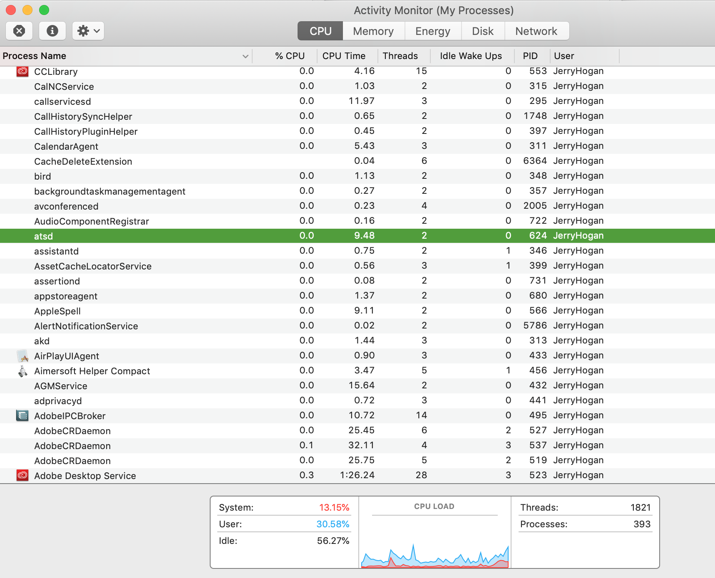715x578 pixels.
Task: Select the AdobeIPCBroker process name
Action: pyautogui.click(x=70, y=416)
